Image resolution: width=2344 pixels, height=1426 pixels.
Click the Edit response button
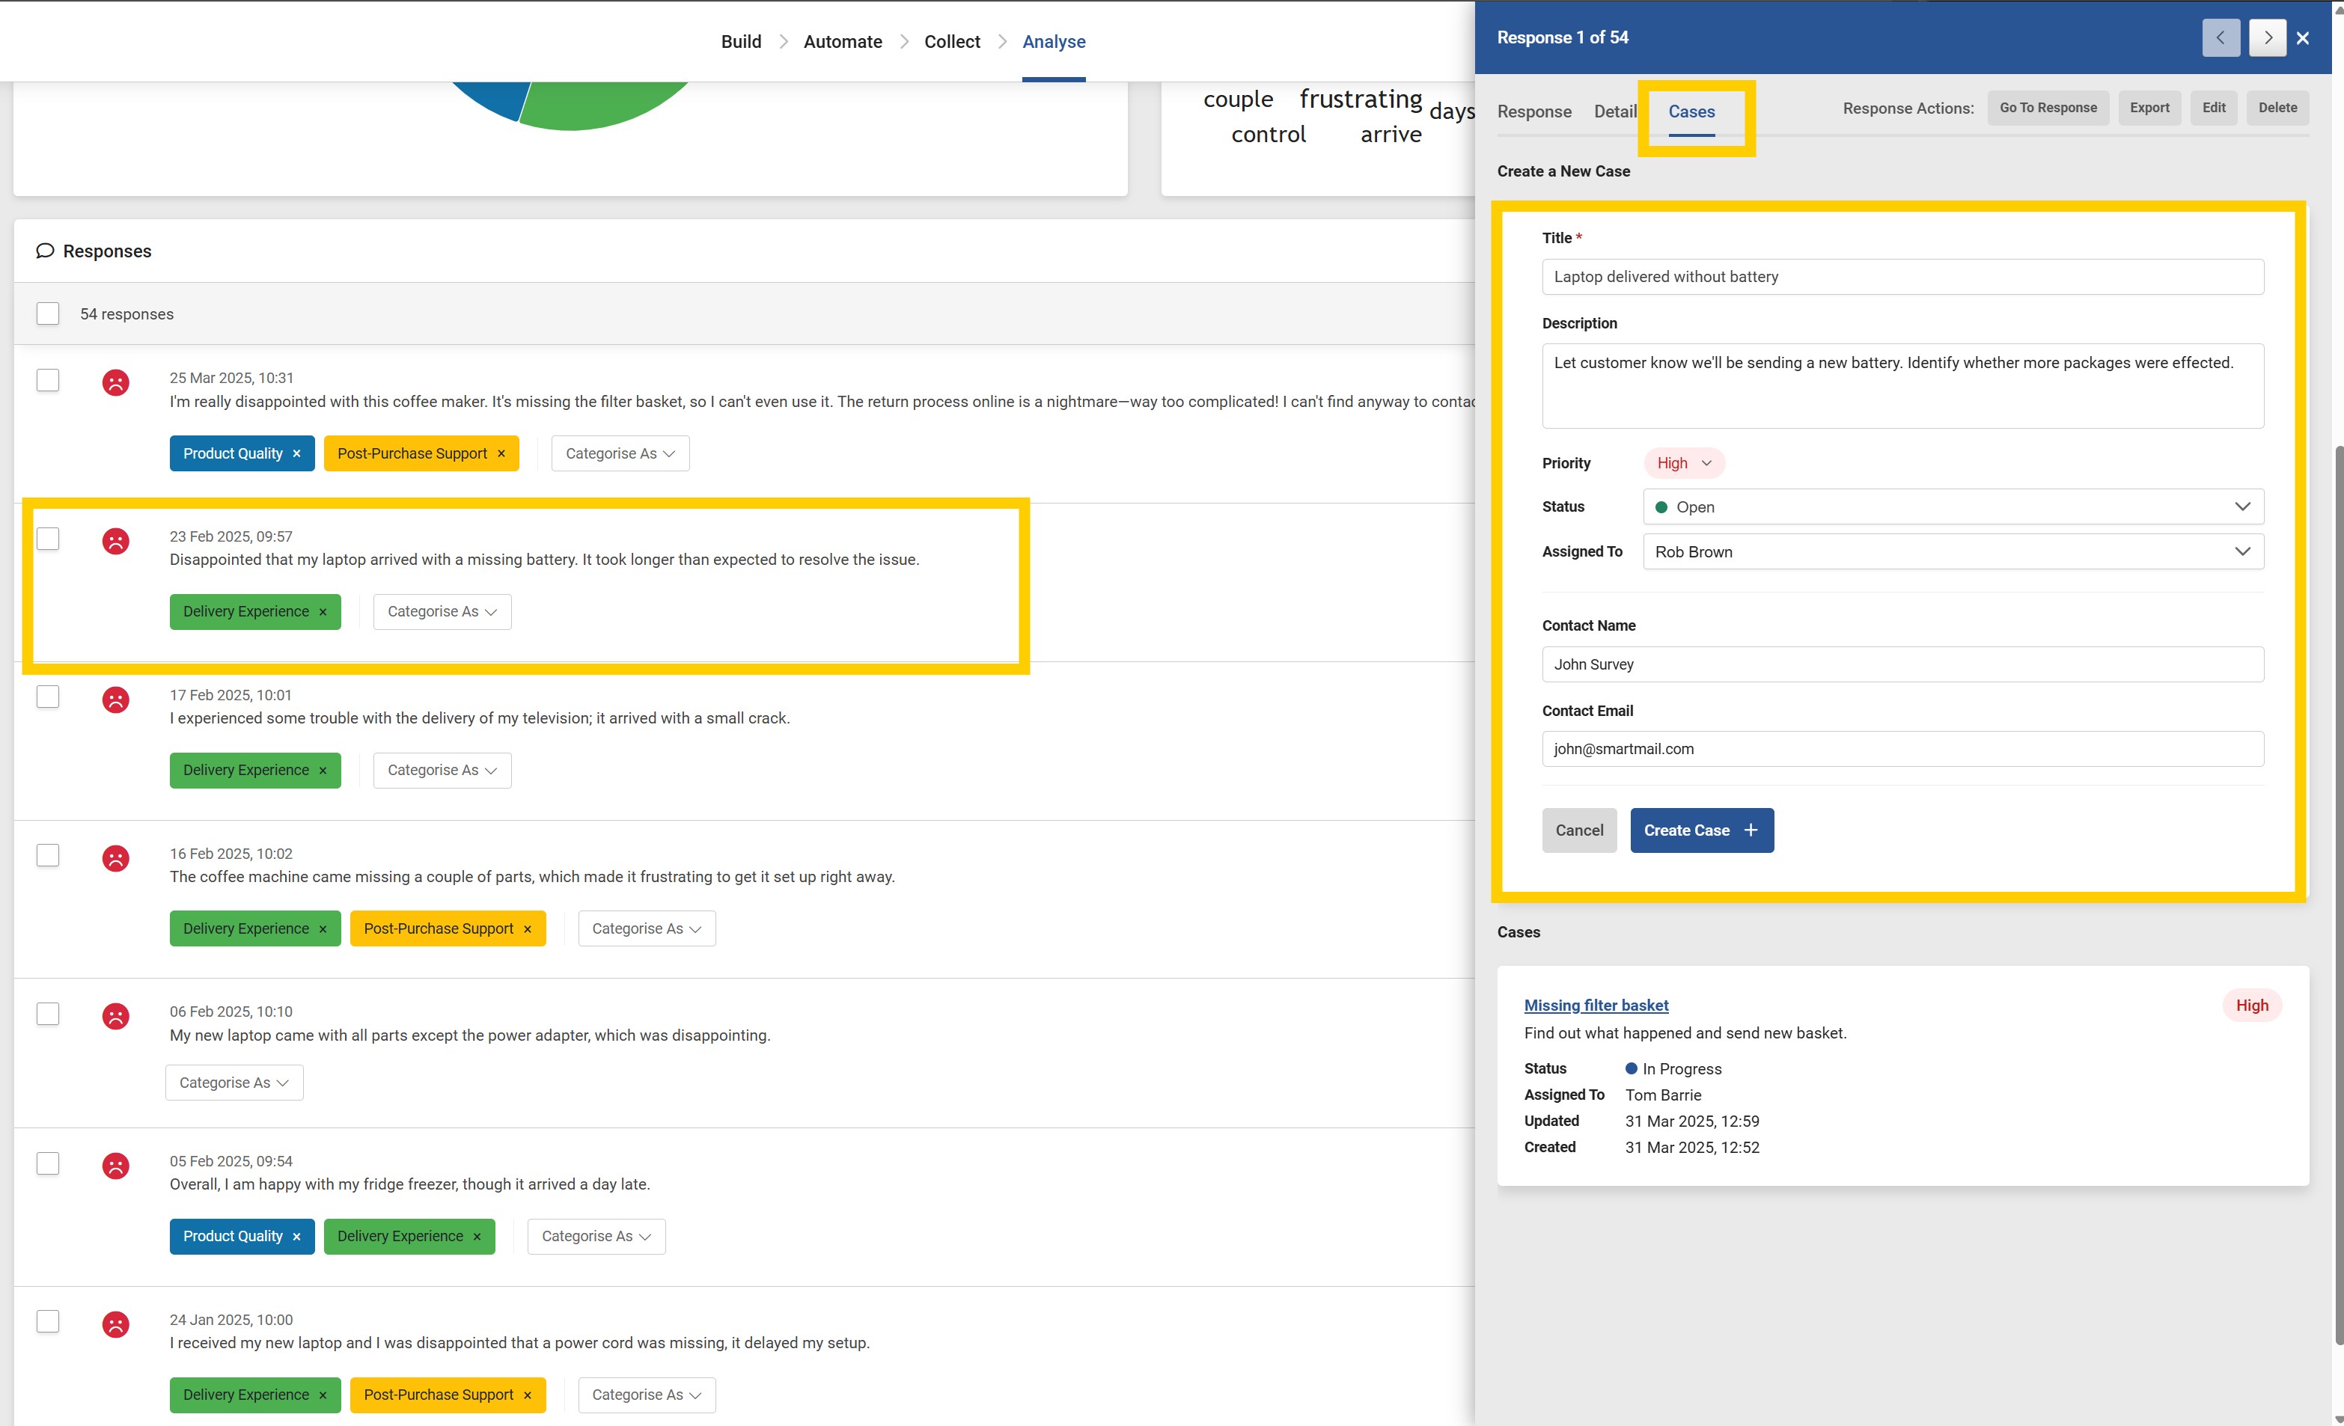[2214, 108]
